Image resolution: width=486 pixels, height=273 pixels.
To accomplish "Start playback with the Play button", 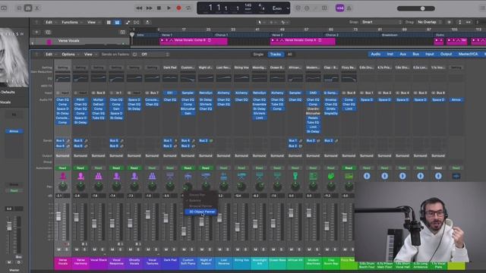I will [x=169, y=8].
